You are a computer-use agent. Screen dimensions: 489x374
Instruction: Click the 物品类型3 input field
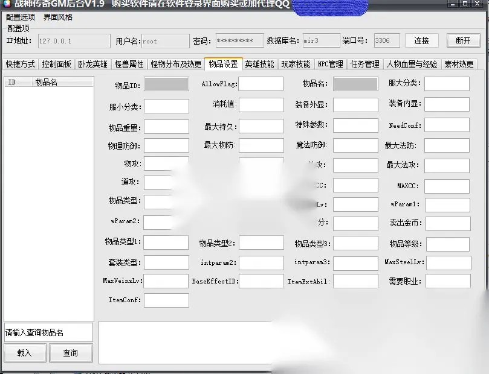point(355,243)
